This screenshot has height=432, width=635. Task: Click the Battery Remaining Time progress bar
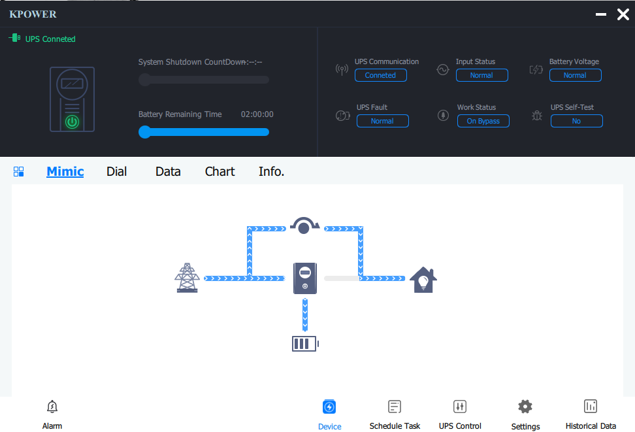(x=204, y=132)
